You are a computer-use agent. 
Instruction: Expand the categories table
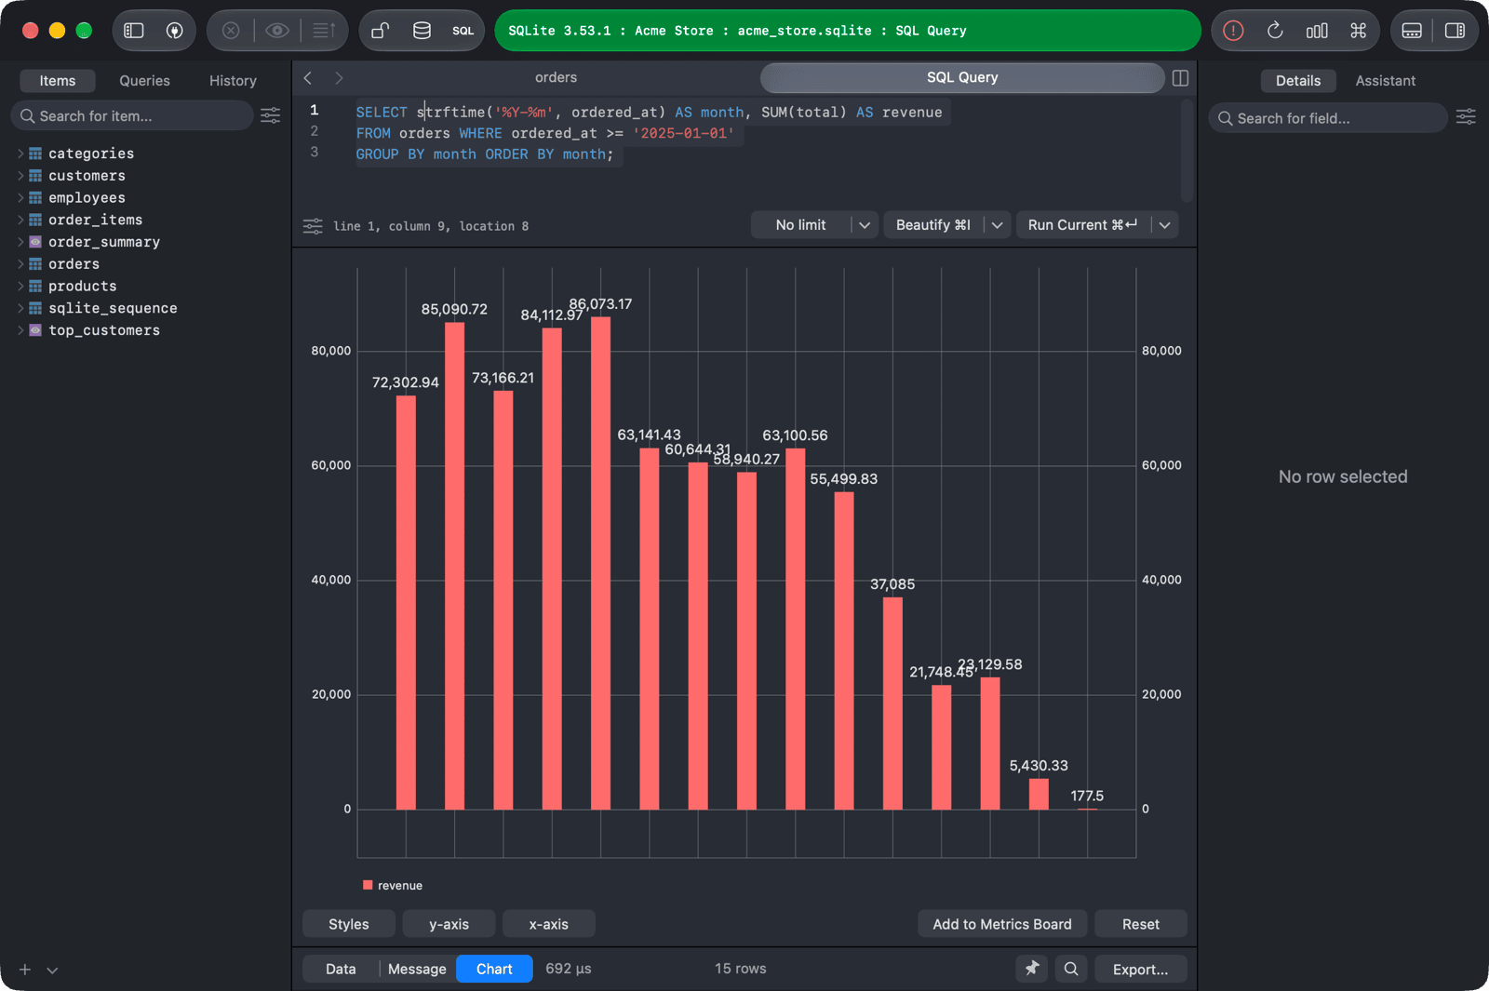(20, 154)
